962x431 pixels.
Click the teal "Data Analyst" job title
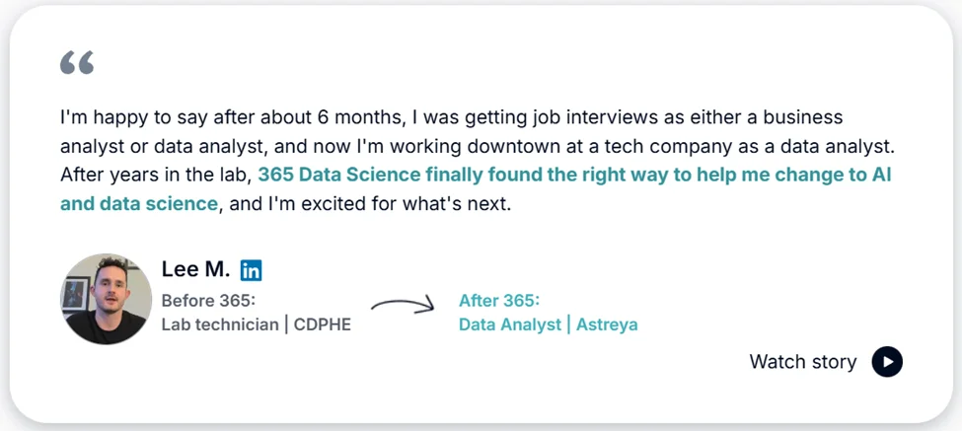click(509, 324)
